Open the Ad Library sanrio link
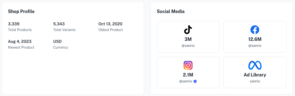This screenshot has height=96, width=295. click(x=255, y=81)
